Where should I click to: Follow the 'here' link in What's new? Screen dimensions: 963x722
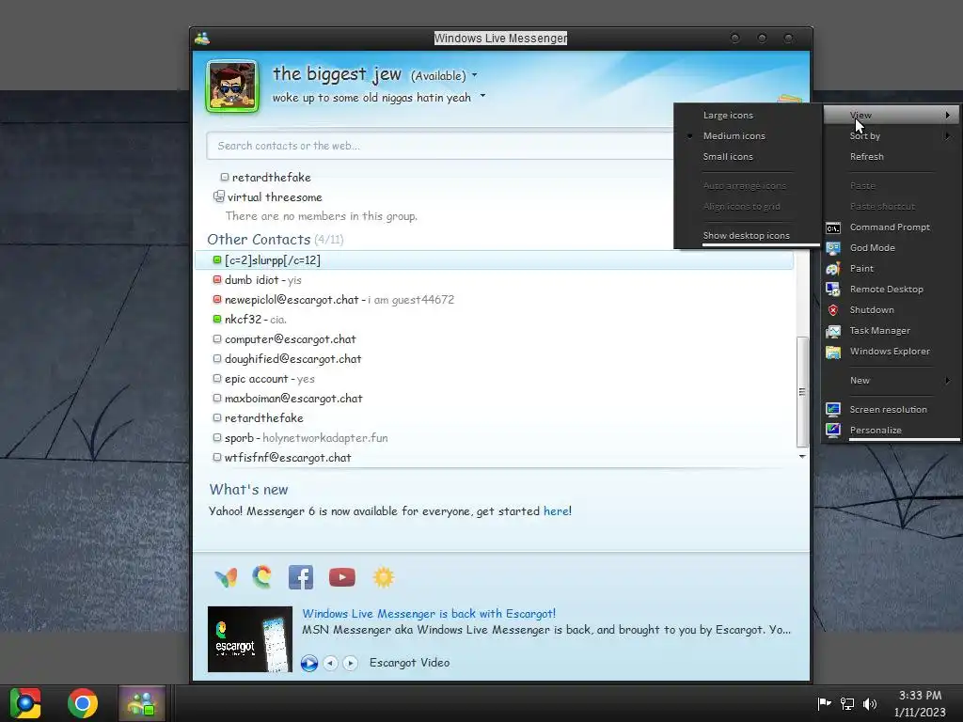pyautogui.click(x=556, y=510)
